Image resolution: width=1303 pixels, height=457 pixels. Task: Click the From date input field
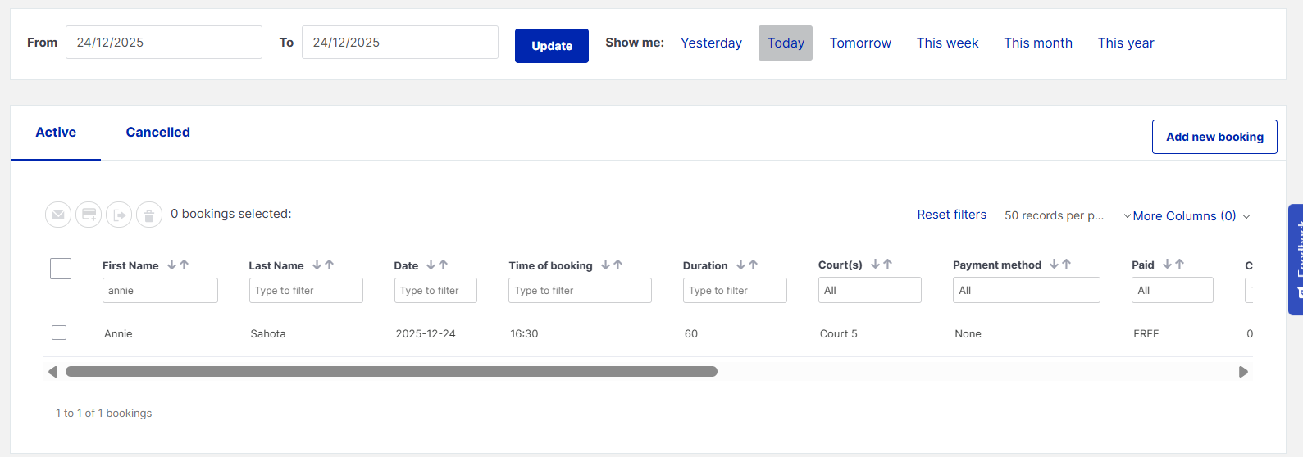click(163, 43)
